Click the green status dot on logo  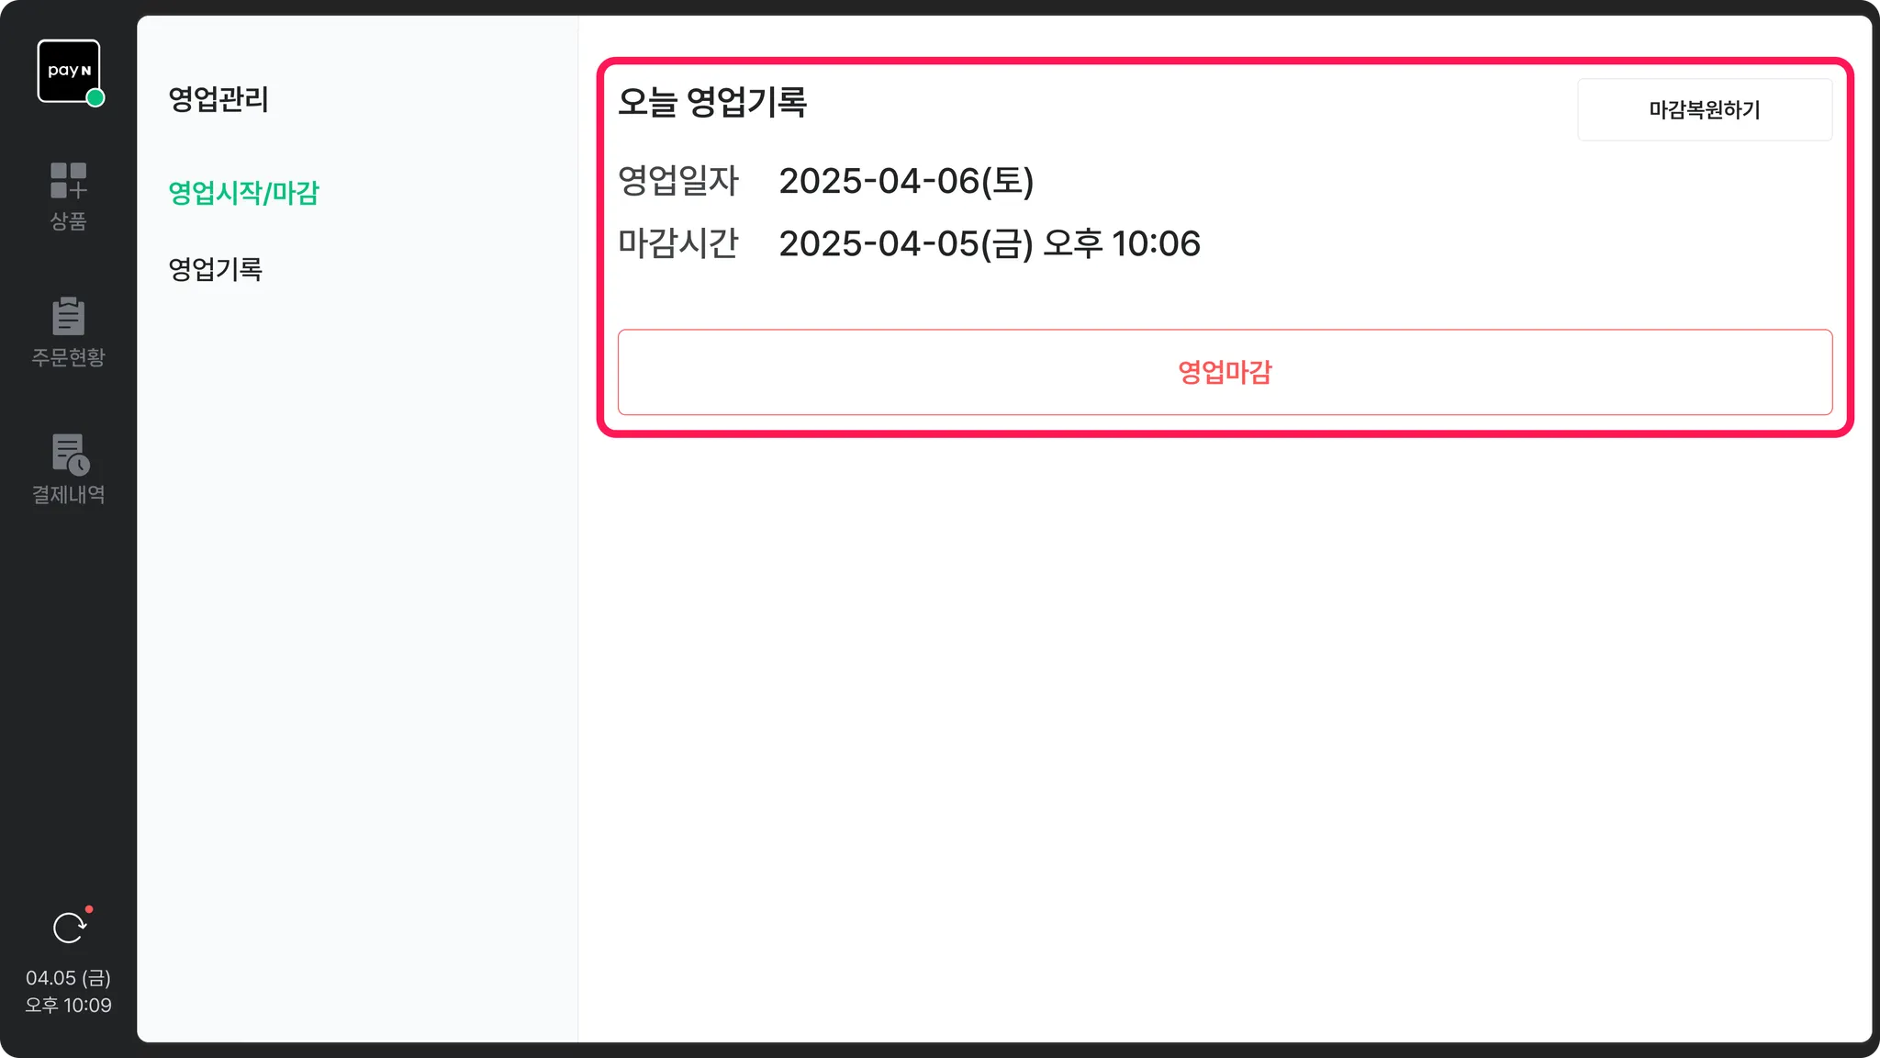(x=95, y=97)
